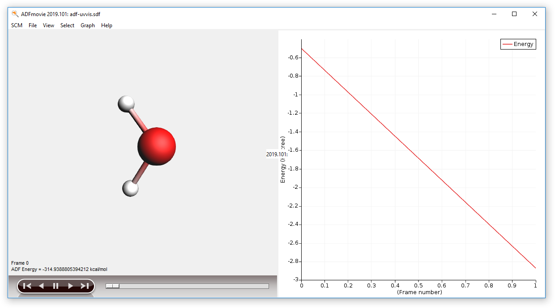
Task: Pause the movie playback
Action: [55, 286]
